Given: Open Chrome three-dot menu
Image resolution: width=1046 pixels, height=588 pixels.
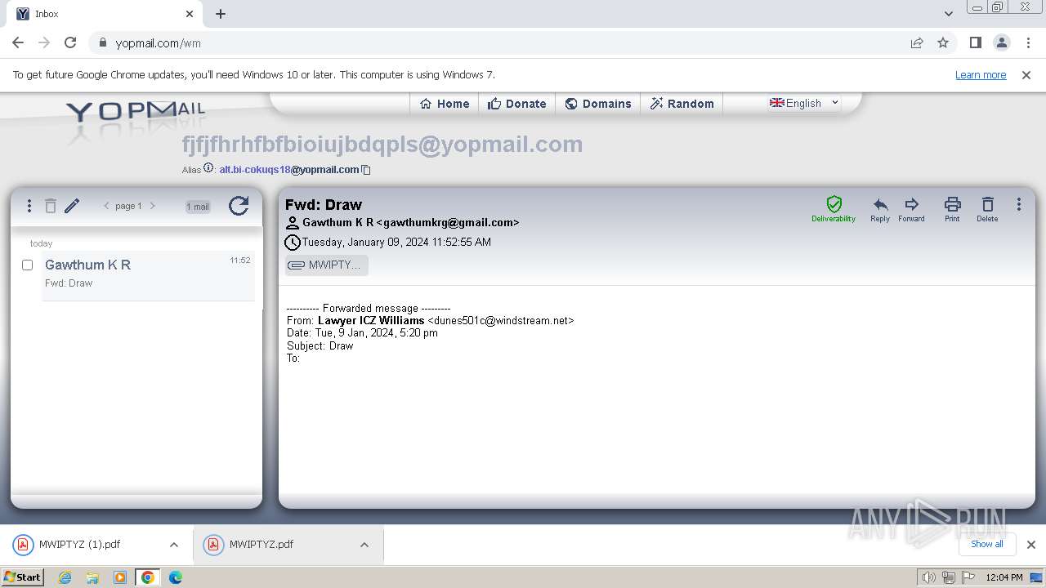Looking at the screenshot, I should click(x=1028, y=42).
